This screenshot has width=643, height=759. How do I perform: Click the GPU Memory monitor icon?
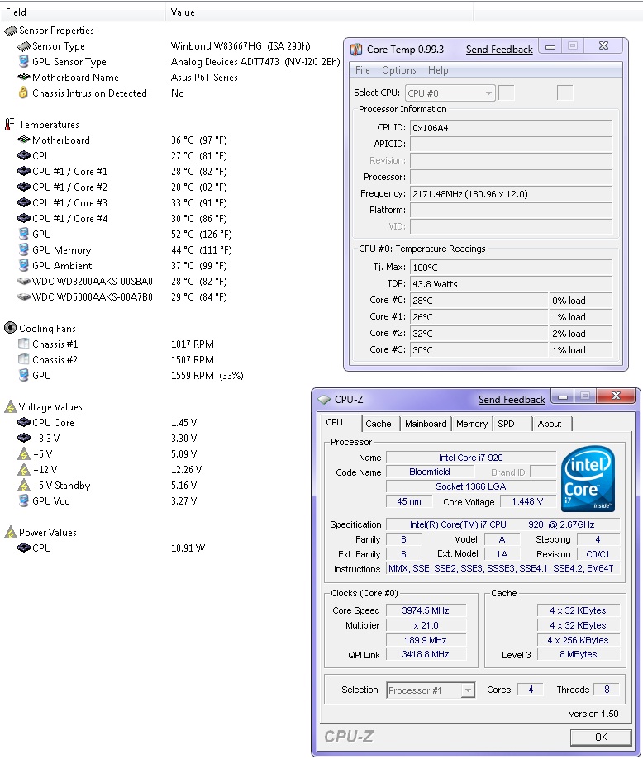click(23, 249)
